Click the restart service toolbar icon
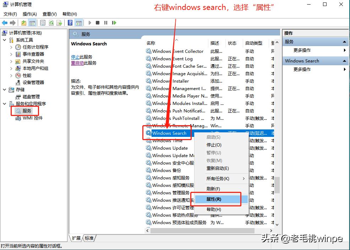Image resolution: width=350 pixels, height=250 pixels. click(x=114, y=22)
